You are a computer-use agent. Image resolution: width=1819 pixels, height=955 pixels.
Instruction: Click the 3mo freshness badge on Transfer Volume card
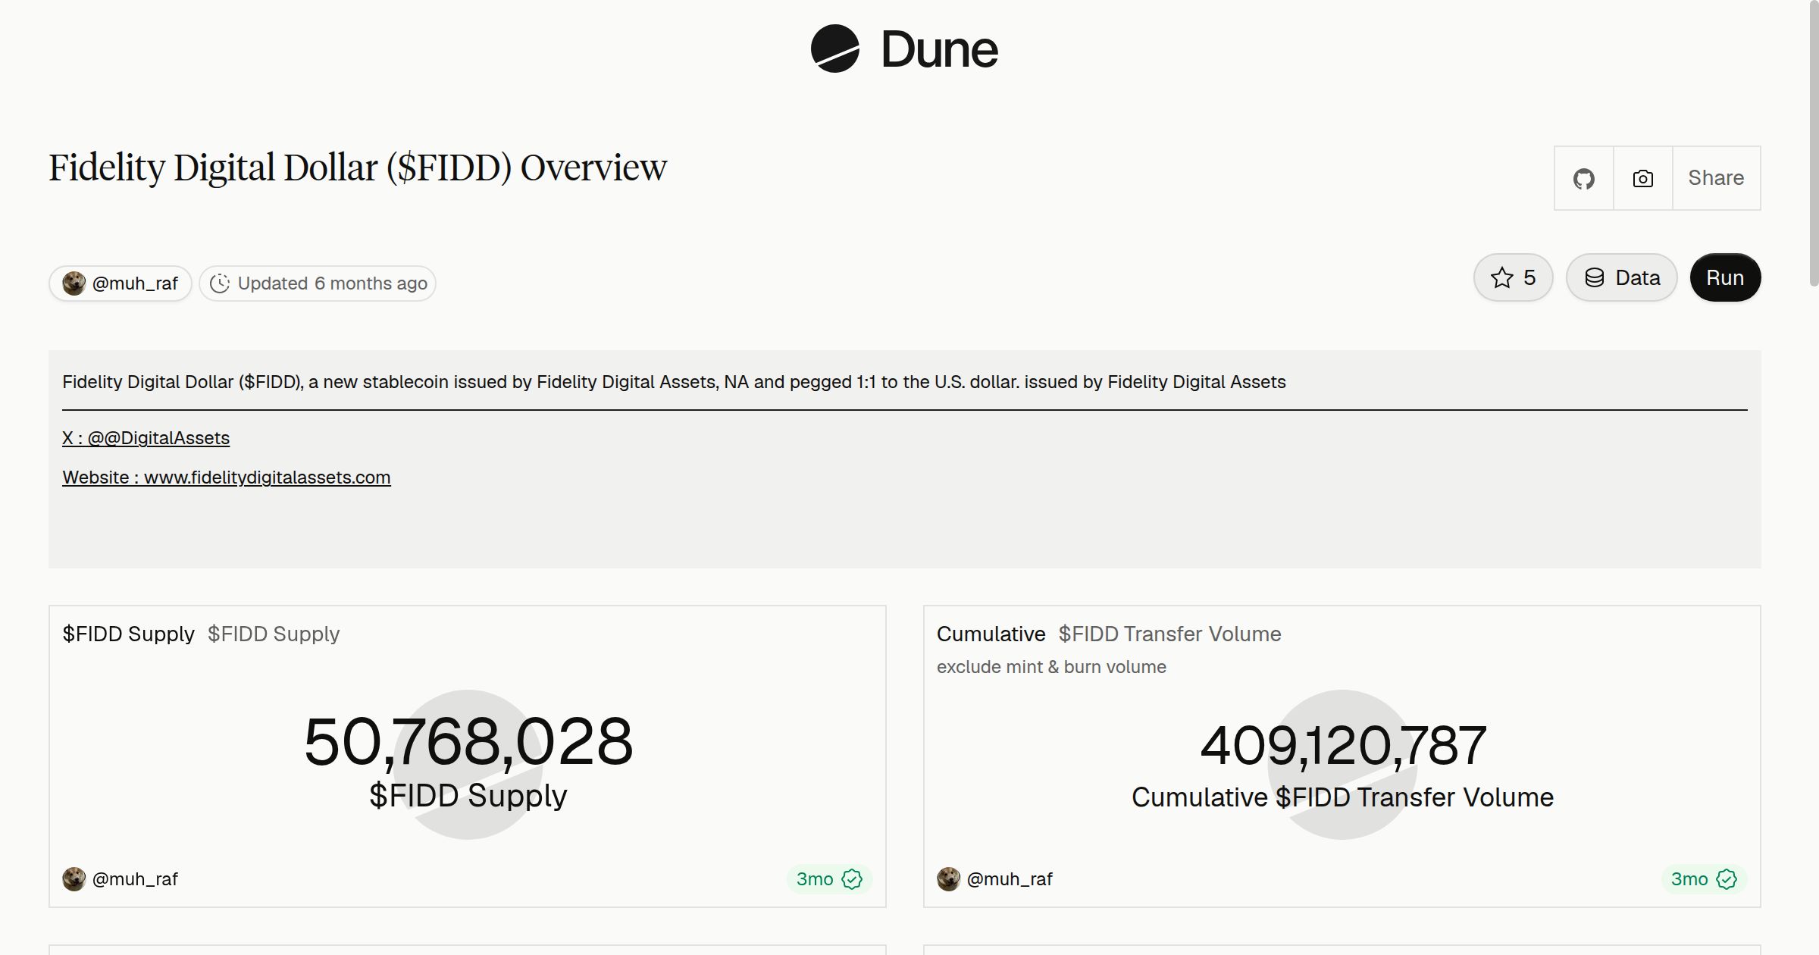coord(1704,879)
